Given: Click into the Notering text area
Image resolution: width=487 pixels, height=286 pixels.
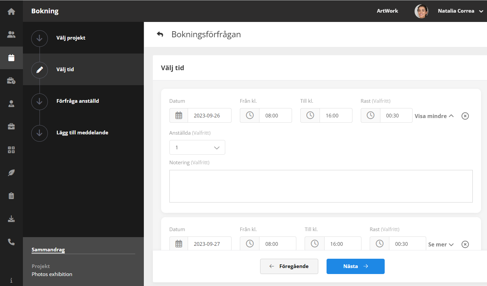Looking at the screenshot, I should click(321, 186).
